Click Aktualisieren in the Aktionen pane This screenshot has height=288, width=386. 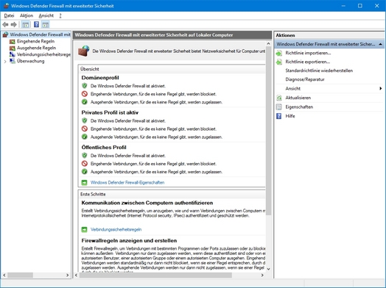coord(298,98)
